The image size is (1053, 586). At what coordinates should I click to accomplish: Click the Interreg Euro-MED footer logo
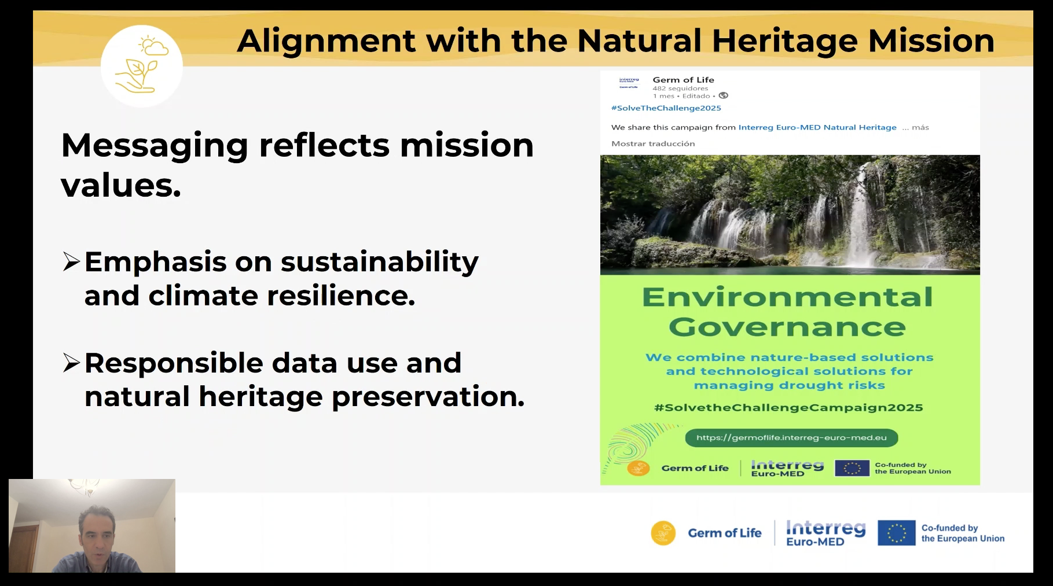point(825,533)
